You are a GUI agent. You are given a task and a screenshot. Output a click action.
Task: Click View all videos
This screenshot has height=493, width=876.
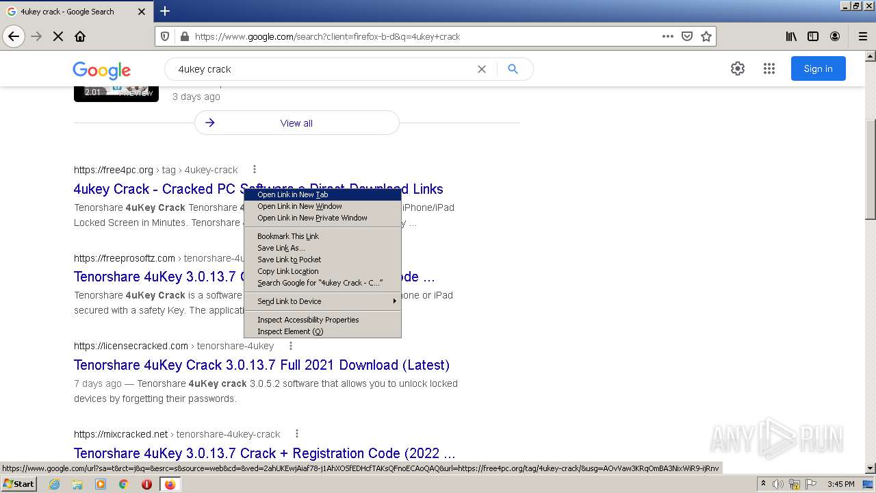296,123
